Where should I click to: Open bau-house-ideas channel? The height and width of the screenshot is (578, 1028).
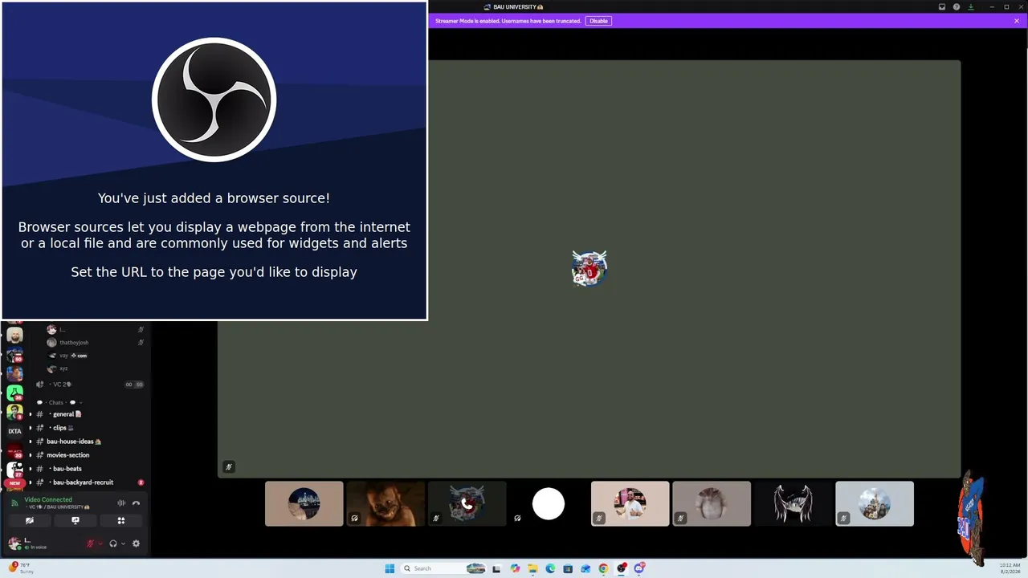87,442
